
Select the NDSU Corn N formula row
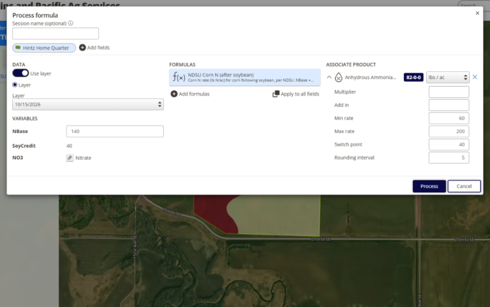point(245,77)
